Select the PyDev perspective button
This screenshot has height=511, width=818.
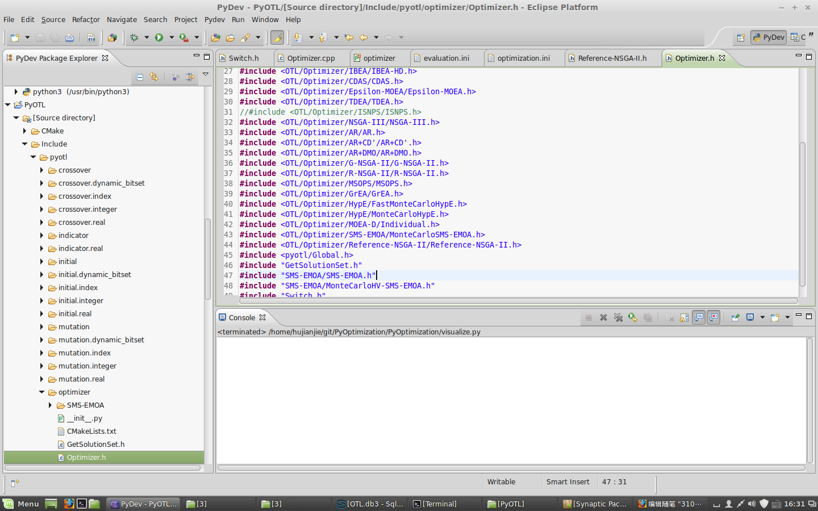[769, 37]
